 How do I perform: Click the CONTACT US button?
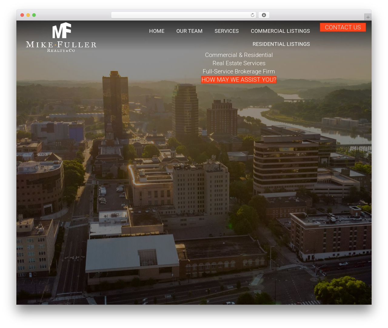click(x=343, y=27)
